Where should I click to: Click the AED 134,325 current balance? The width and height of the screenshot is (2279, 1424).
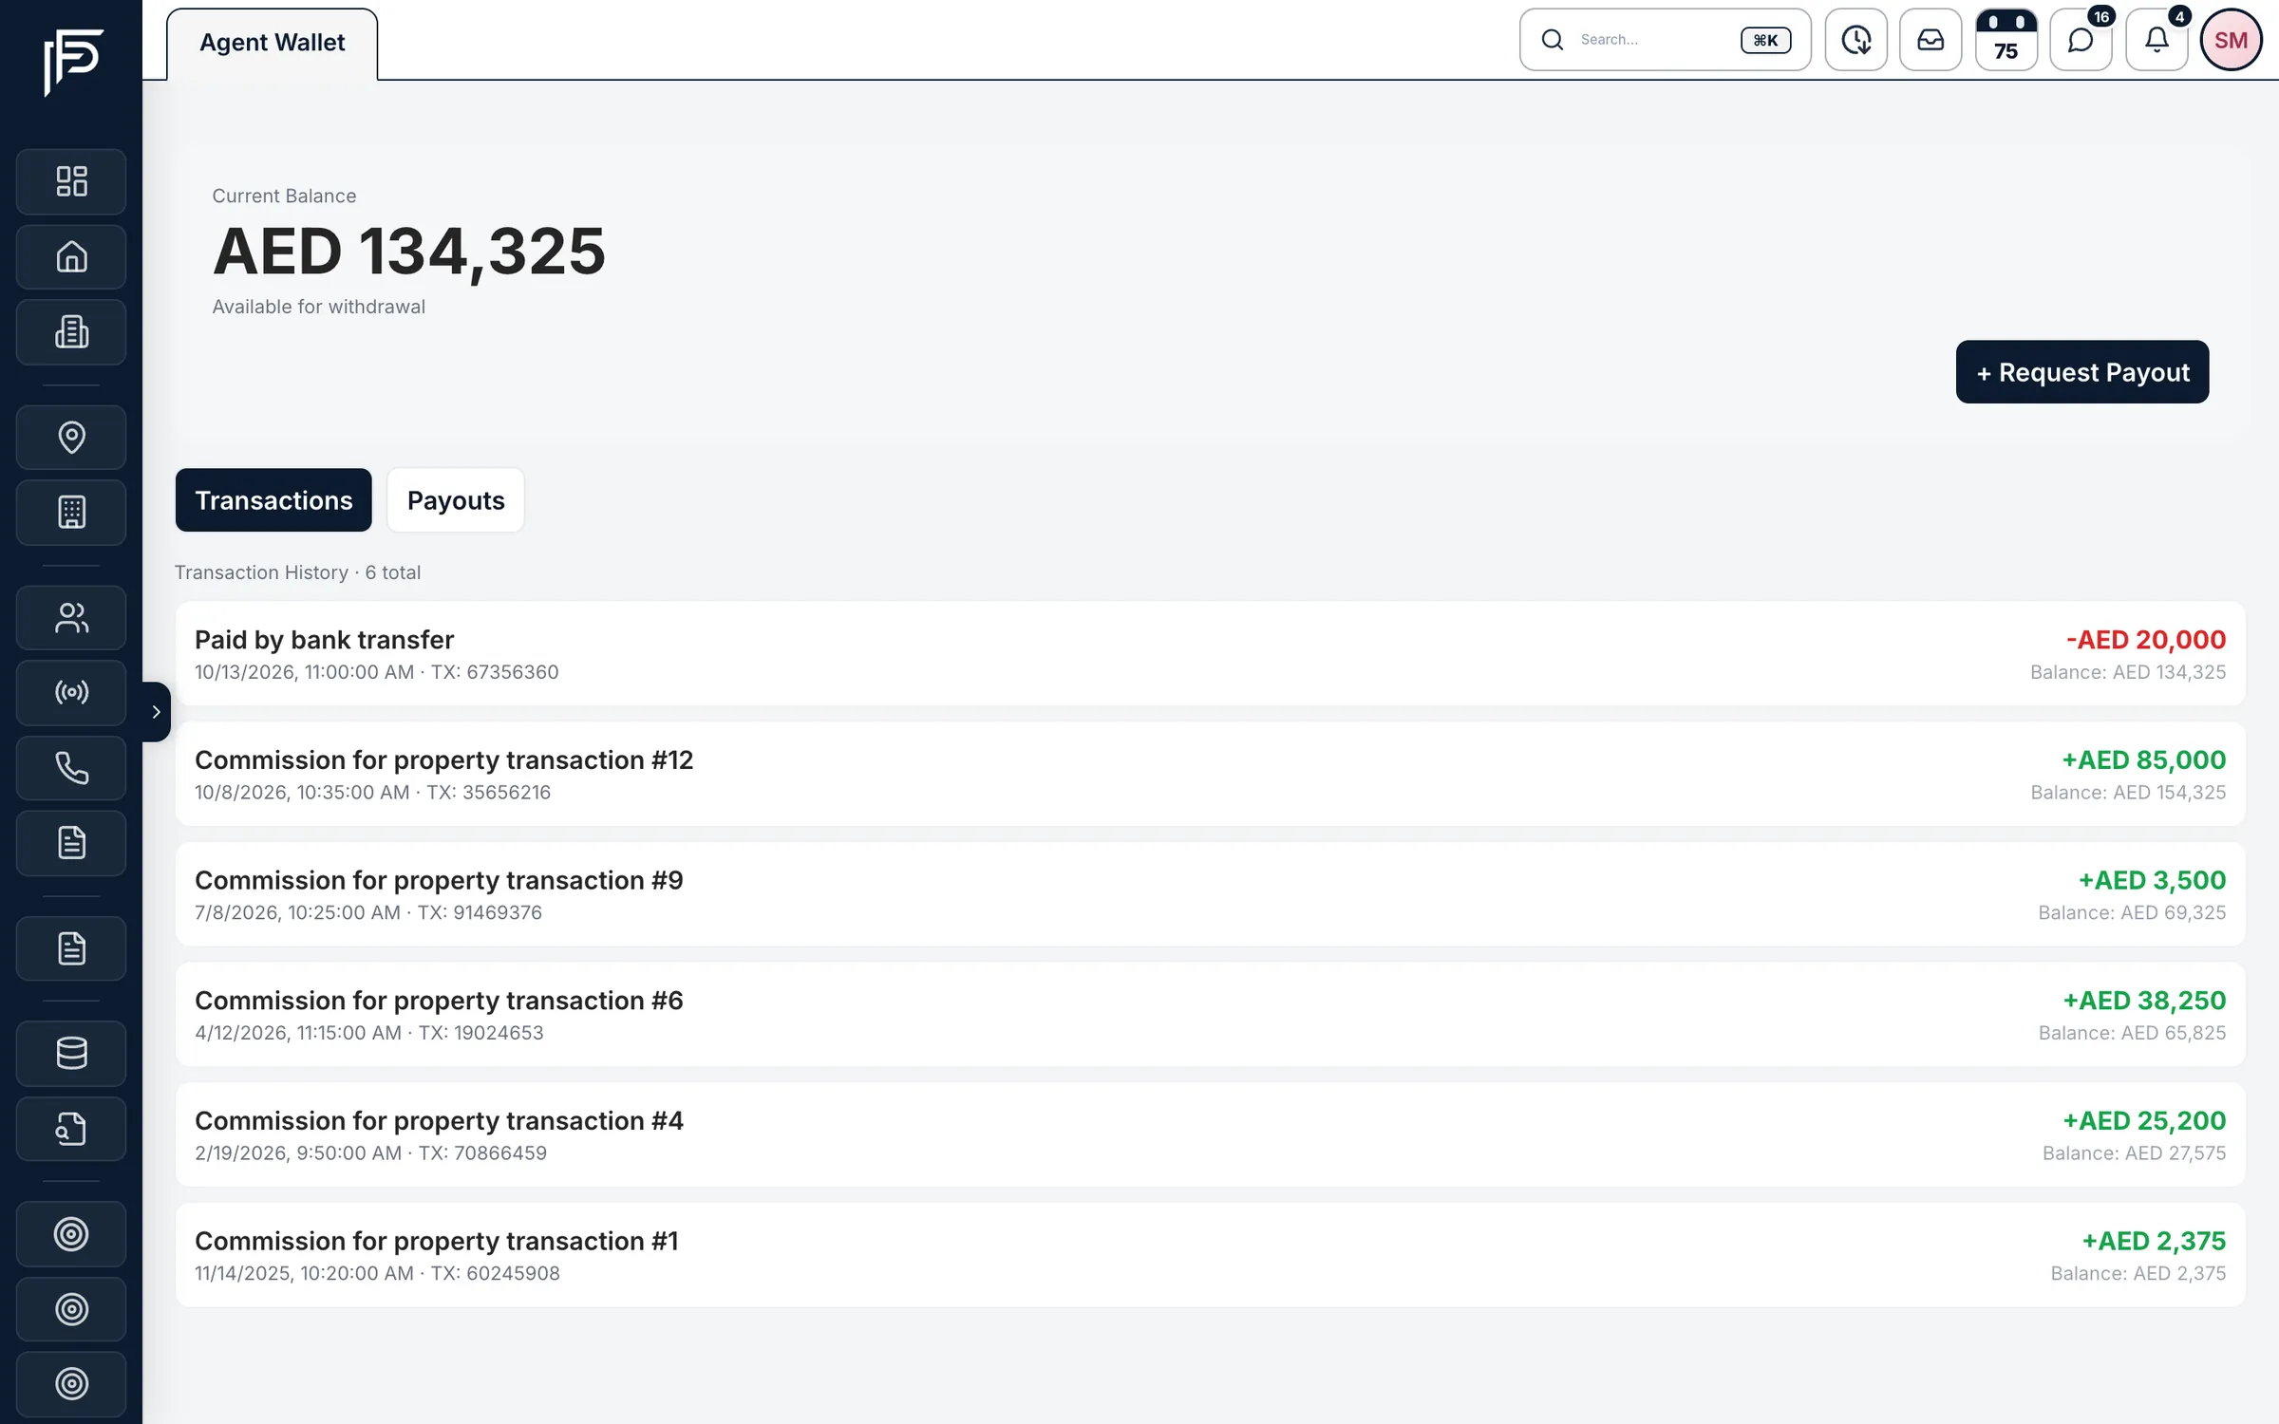(408, 252)
